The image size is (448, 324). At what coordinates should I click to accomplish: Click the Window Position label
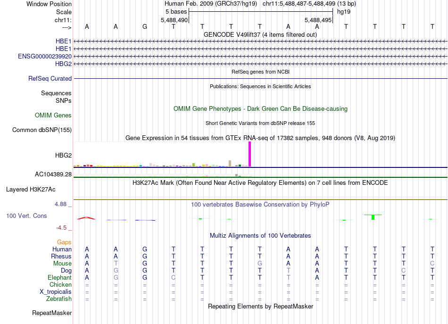click(x=49, y=4)
